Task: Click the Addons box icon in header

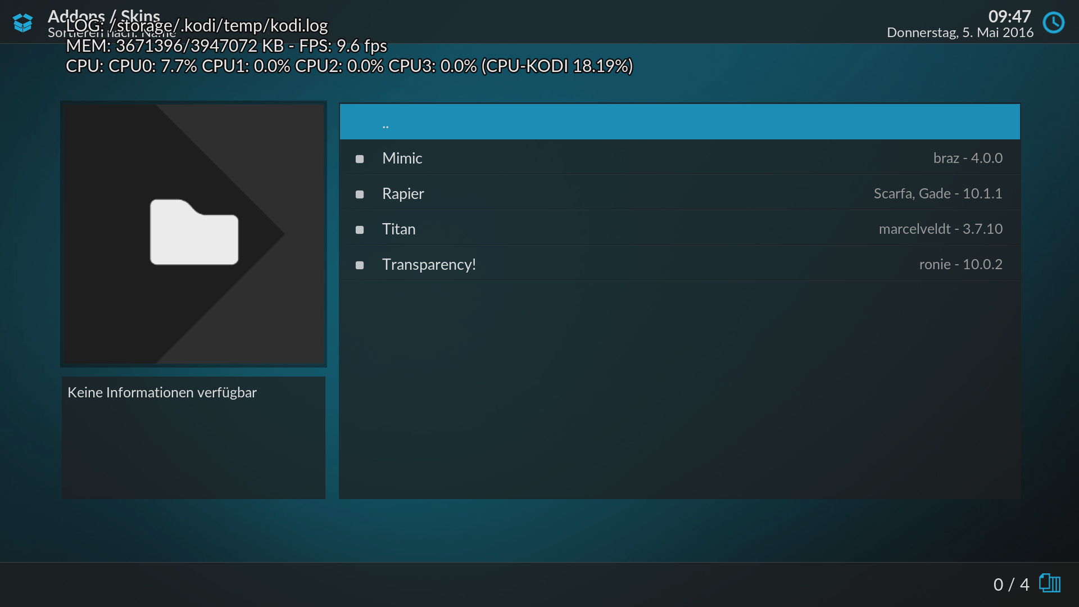Action: click(22, 22)
